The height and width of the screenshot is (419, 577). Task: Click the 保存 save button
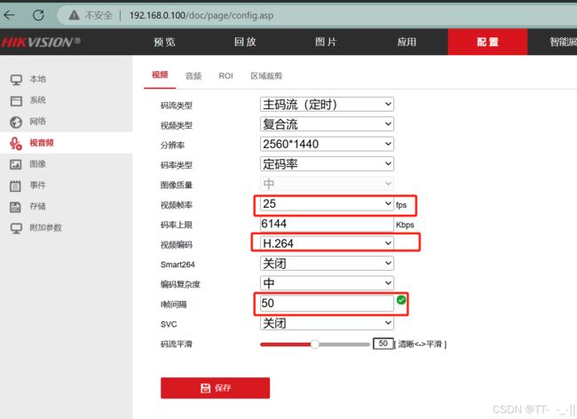(x=216, y=388)
